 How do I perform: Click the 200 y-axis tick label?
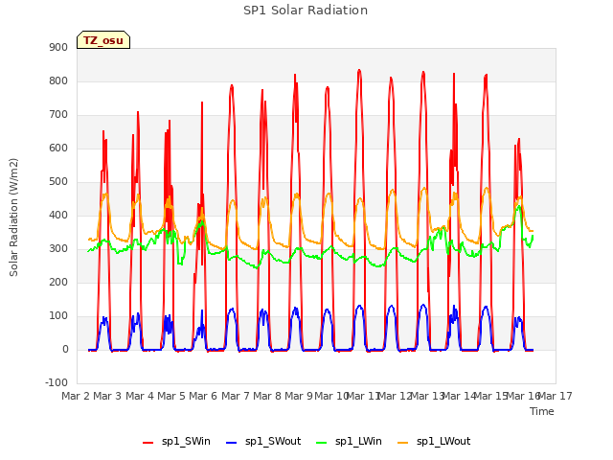58,282
